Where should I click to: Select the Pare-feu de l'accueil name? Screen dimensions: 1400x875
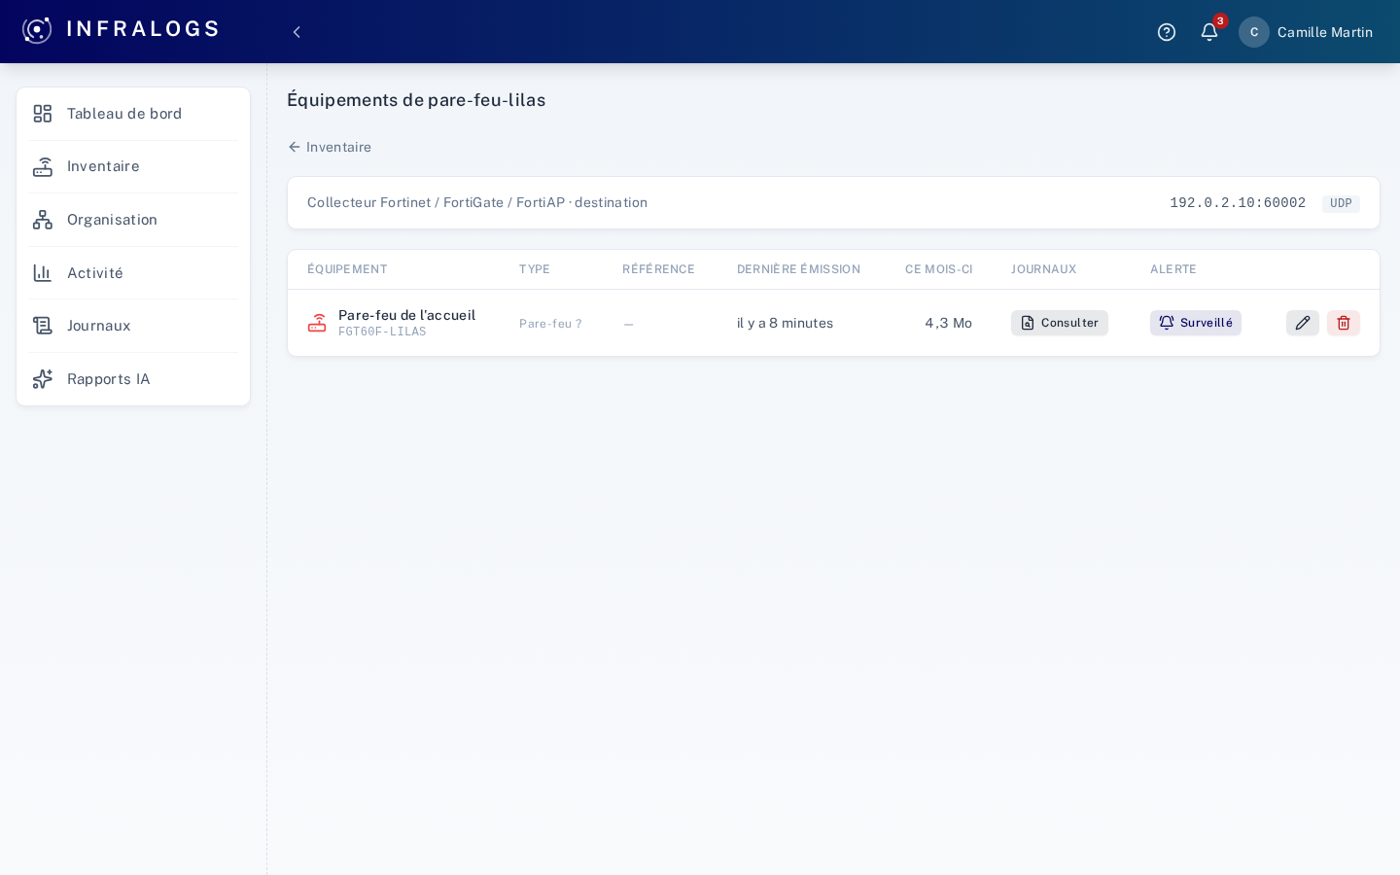(407, 315)
